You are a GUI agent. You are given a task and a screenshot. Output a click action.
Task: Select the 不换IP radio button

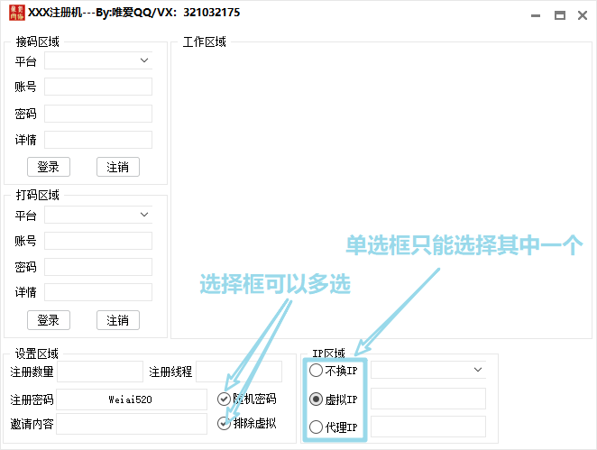click(316, 370)
